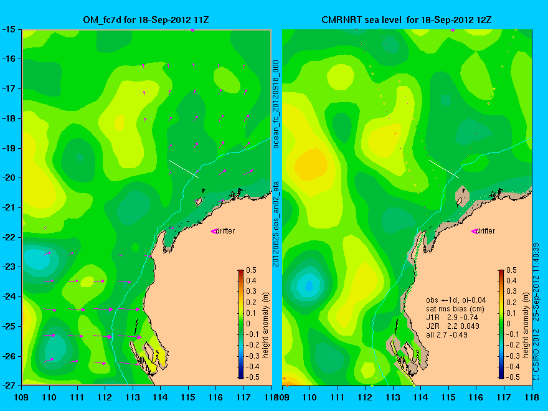548x411 pixels.
Task: Click the left 'height anomaly (m)' colorbar label
Action: click(x=266, y=325)
